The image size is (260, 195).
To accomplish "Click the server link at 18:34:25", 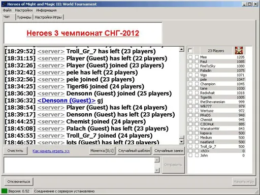I will point(51,86).
